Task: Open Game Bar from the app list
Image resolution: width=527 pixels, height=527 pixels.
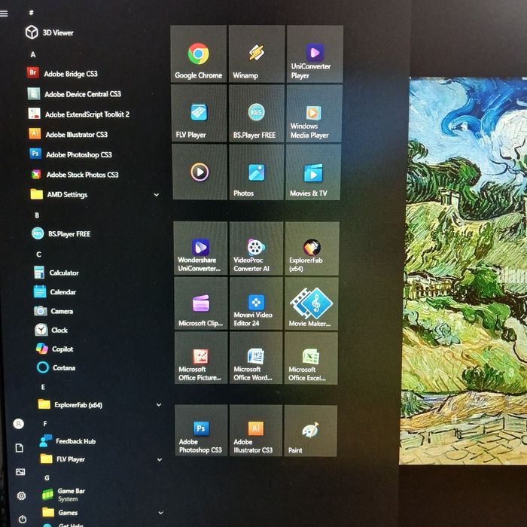Action: pyautogui.click(x=64, y=495)
